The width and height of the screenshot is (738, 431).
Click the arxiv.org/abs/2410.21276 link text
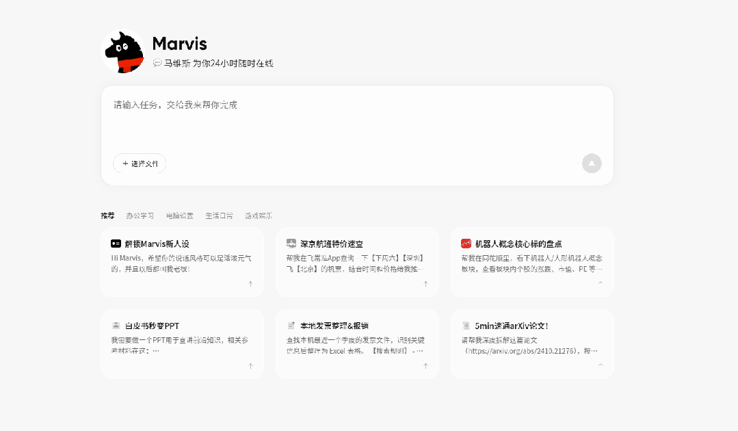521,351
